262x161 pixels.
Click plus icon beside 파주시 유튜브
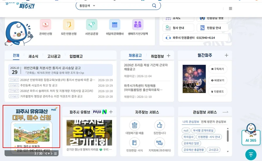(x=111, y=112)
